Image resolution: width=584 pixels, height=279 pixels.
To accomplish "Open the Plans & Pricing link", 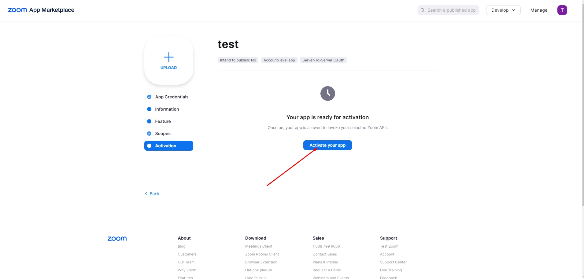I will (325, 262).
